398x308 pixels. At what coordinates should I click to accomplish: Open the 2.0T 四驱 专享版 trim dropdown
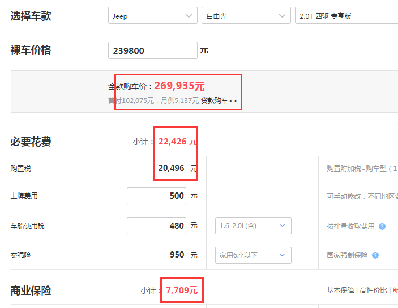tap(346, 15)
